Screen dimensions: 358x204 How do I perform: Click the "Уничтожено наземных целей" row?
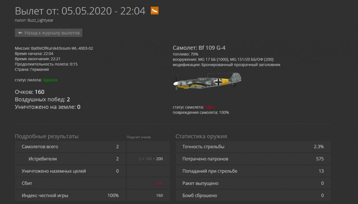click(70, 171)
